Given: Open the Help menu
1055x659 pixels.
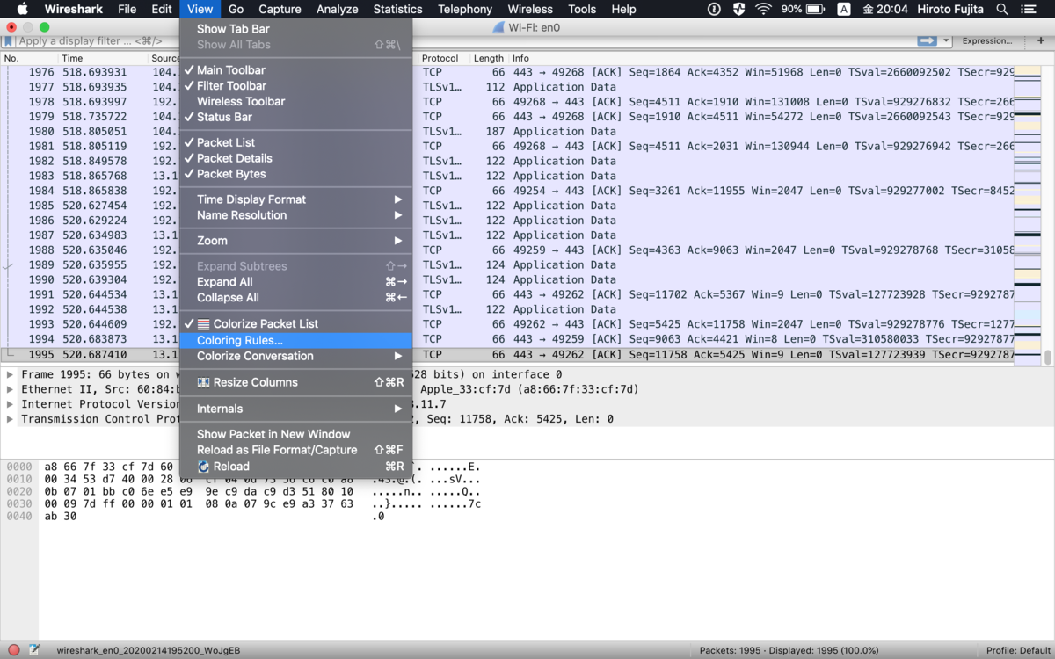Looking at the screenshot, I should click(x=623, y=9).
